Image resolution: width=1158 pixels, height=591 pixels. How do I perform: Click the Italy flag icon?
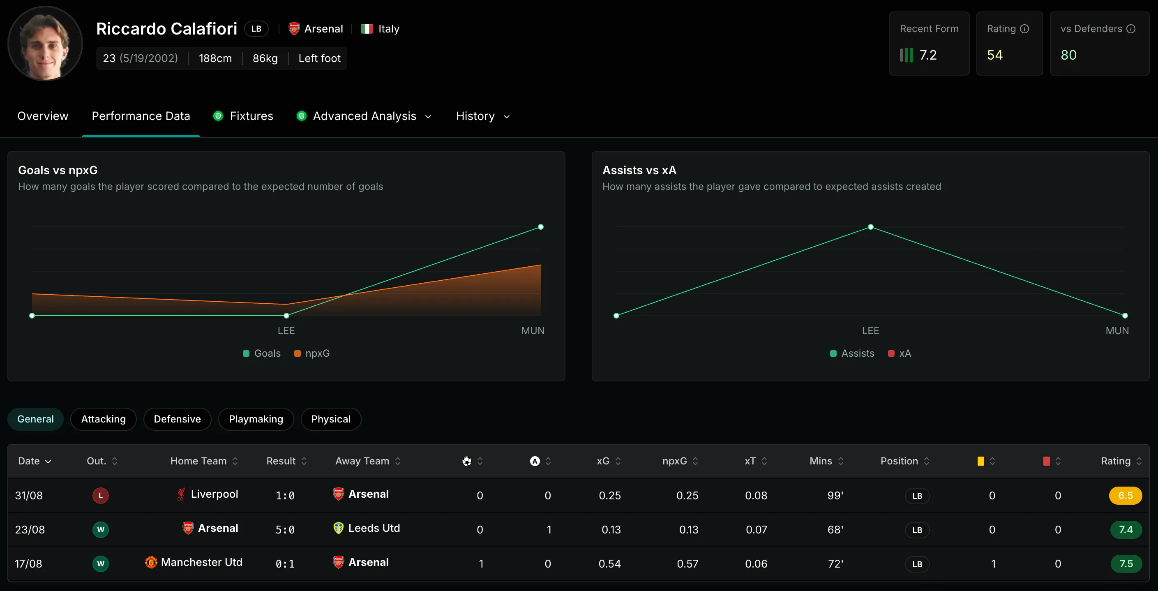367,29
